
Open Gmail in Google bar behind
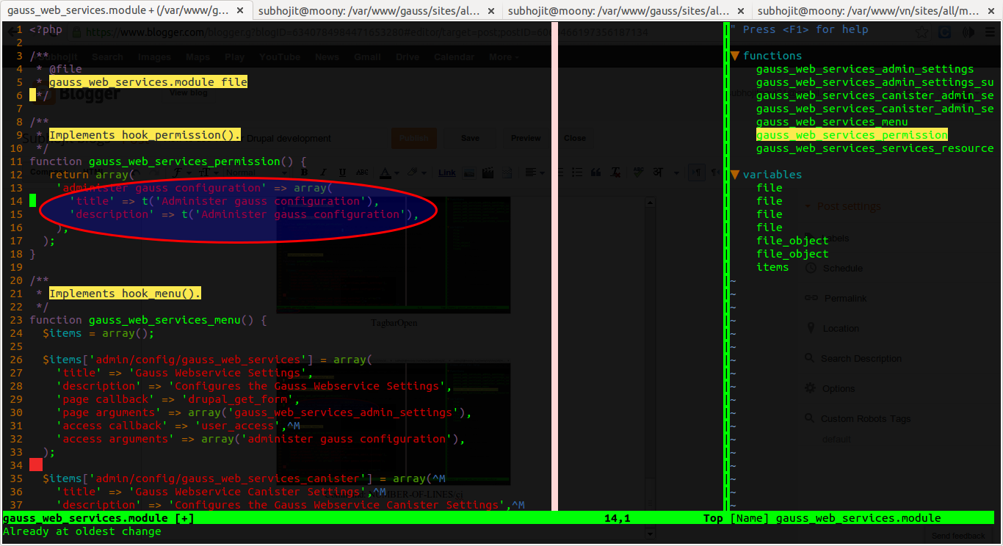click(367, 57)
